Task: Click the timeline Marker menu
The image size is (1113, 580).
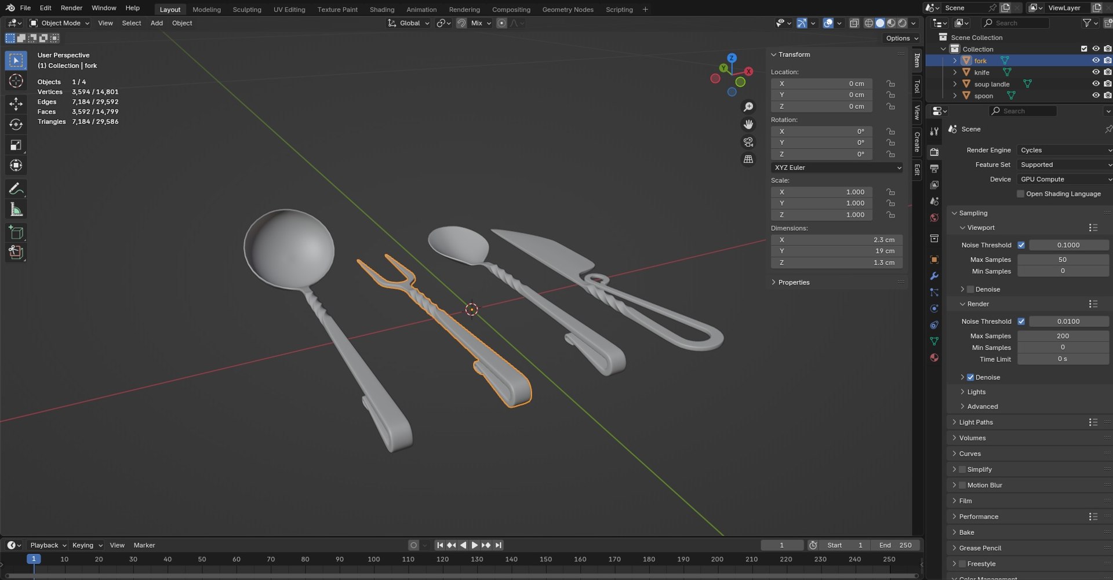Action: tap(144, 545)
